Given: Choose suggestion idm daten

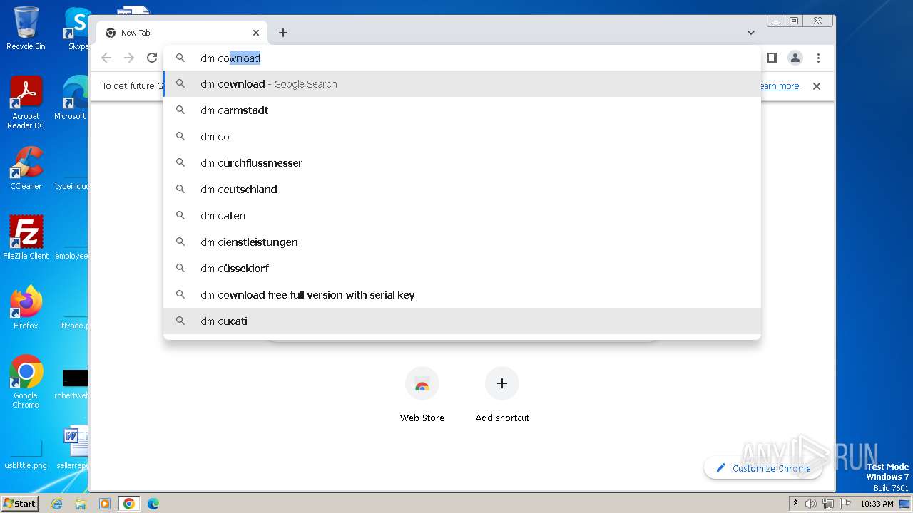Looking at the screenshot, I should tap(462, 216).
